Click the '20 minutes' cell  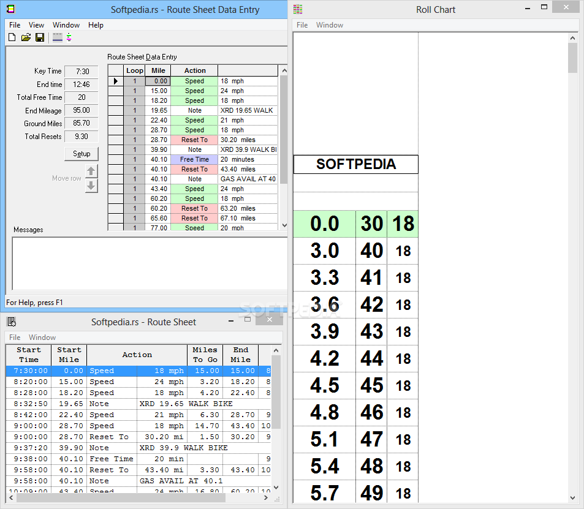coord(248,159)
